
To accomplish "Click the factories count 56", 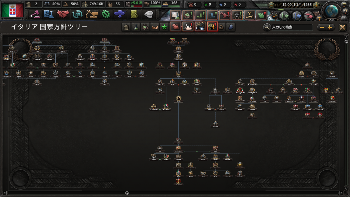I will point(115,4).
